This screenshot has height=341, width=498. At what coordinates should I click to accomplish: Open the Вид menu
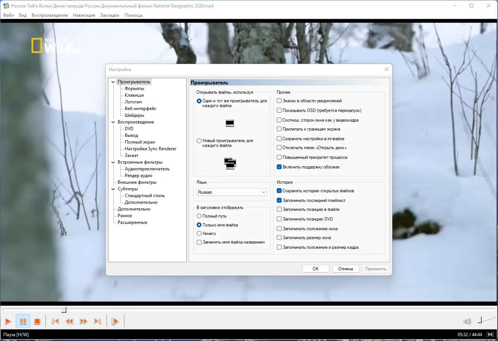pyautogui.click(x=23, y=15)
